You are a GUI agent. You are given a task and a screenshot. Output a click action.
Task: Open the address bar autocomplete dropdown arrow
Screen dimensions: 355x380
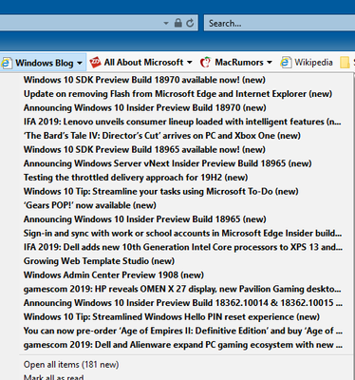pos(166,23)
